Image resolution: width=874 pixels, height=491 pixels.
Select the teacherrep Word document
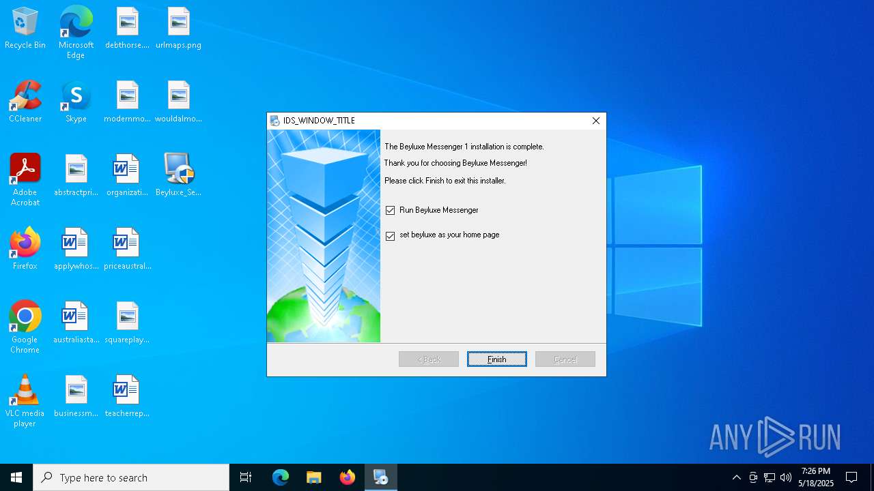point(127,397)
